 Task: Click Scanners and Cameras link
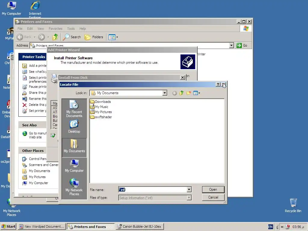[40, 165]
